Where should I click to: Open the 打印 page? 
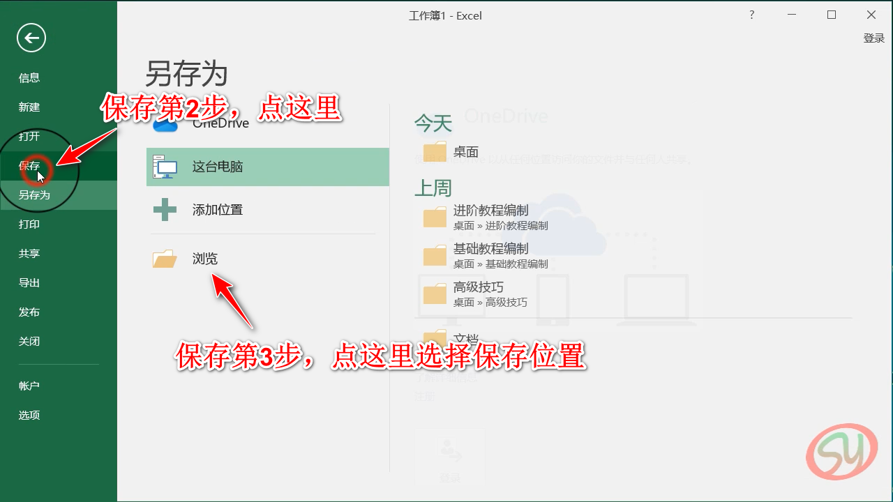pos(59,225)
